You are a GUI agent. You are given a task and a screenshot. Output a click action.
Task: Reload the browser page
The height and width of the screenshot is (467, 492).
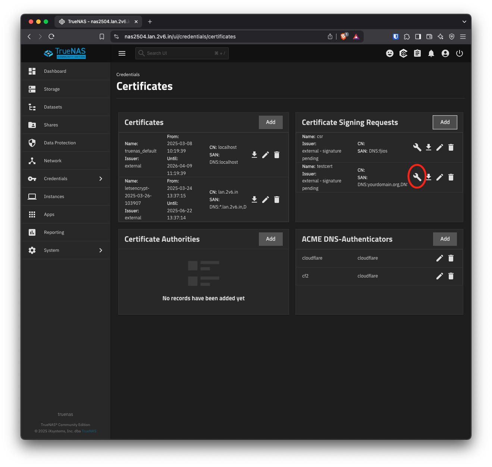coord(51,37)
